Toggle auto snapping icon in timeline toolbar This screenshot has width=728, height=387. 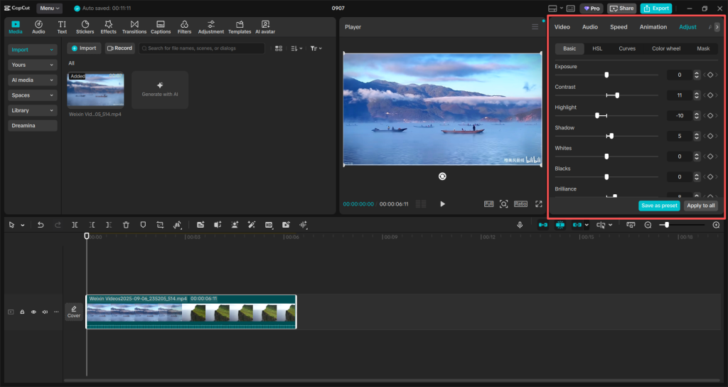coord(560,225)
